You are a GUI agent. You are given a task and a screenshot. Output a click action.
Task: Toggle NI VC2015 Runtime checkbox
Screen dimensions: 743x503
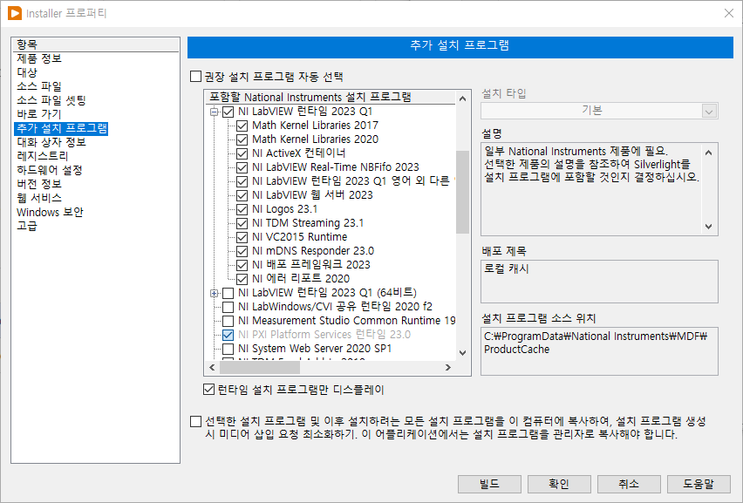[242, 237]
